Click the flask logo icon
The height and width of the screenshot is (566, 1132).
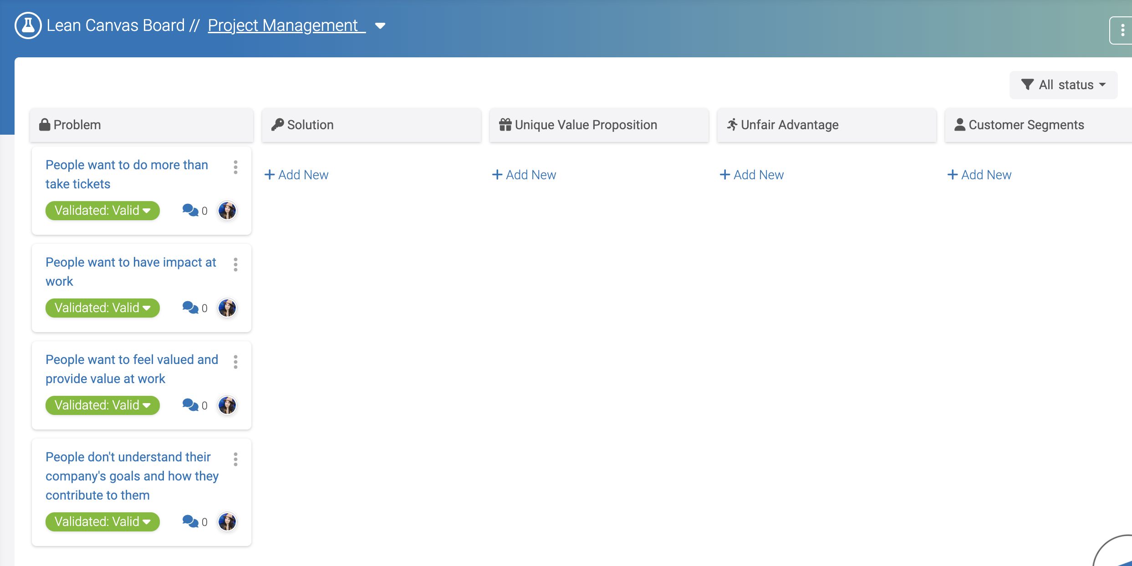tap(28, 25)
